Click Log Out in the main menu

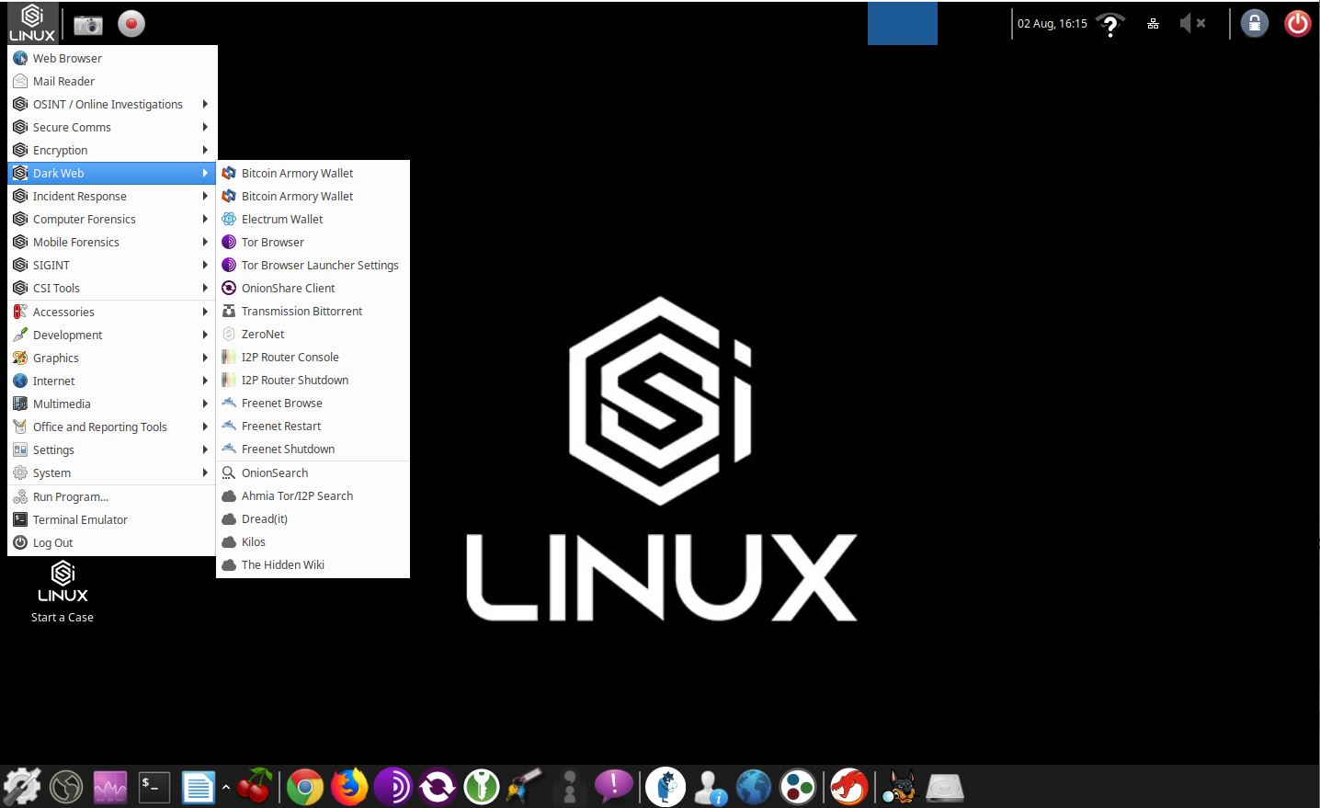click(112, 542)
